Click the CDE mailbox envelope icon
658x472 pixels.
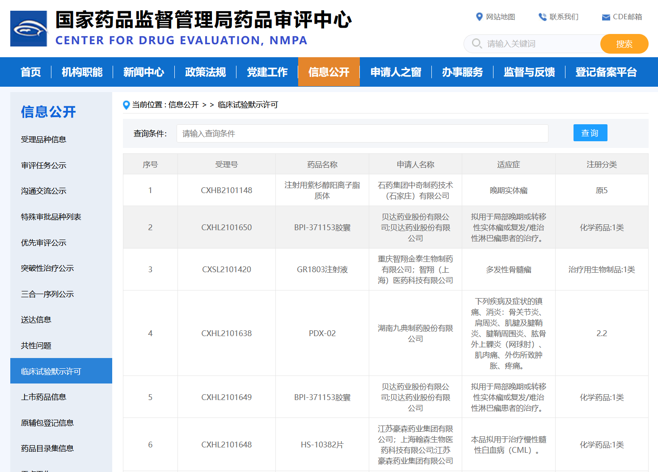tap(606, 17)
